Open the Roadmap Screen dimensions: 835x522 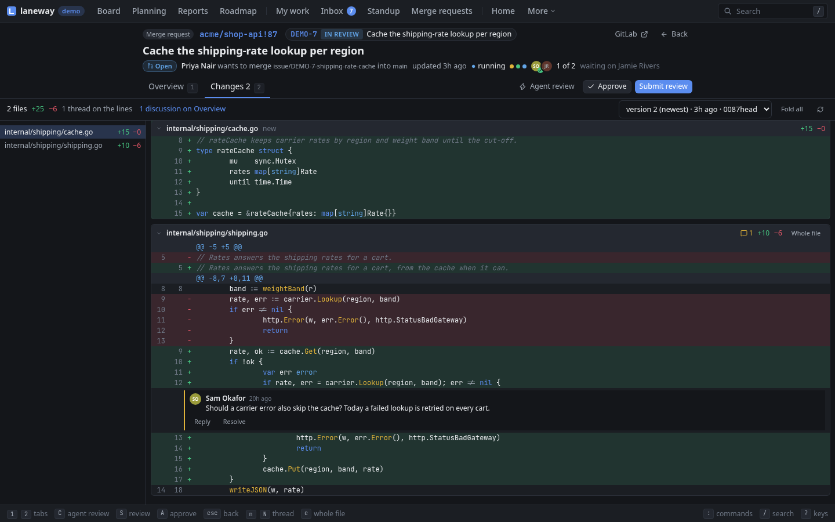[238, 11]
